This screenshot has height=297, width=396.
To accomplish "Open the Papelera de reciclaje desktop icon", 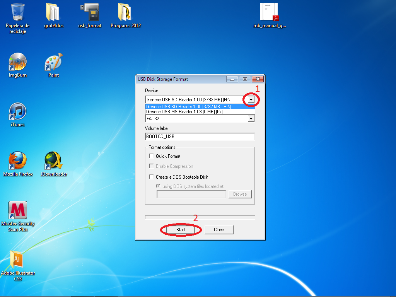I will tap(18, 12).
